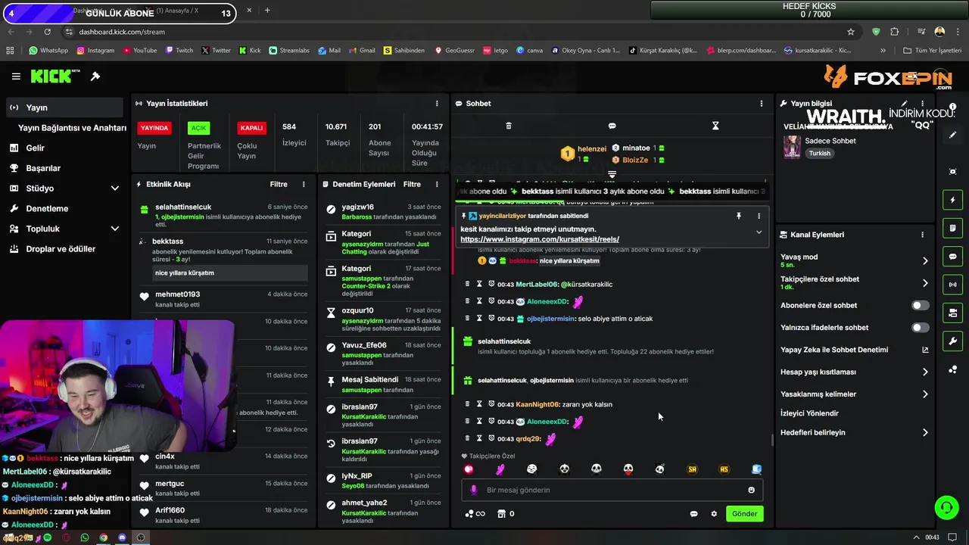This screenshot has height=545, width=969.
Task: Open Hedefleri belirleyin arrow
Action: (x=925, y=433)
